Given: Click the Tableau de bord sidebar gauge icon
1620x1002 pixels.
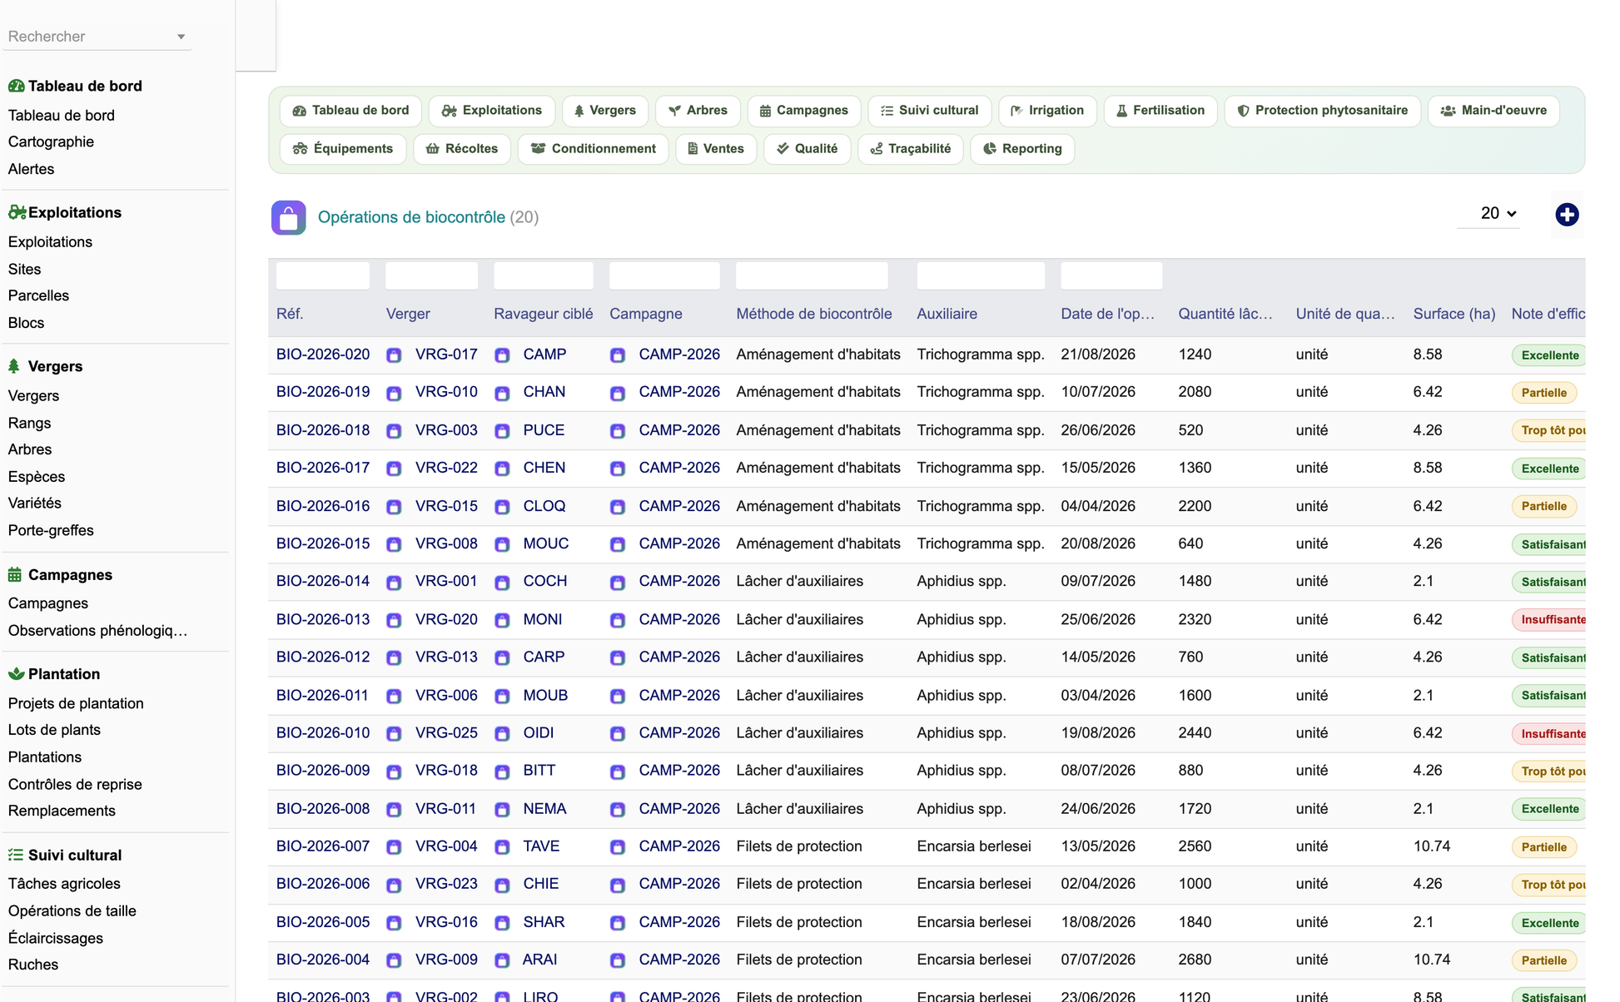Looking at the screenshot, I should (x=16, y=86).
